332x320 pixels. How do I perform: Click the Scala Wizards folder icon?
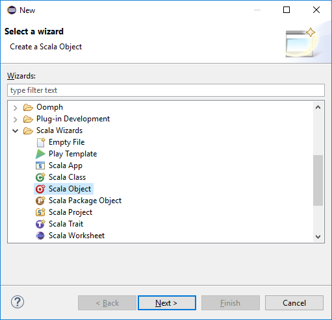[x=28, y=130]
